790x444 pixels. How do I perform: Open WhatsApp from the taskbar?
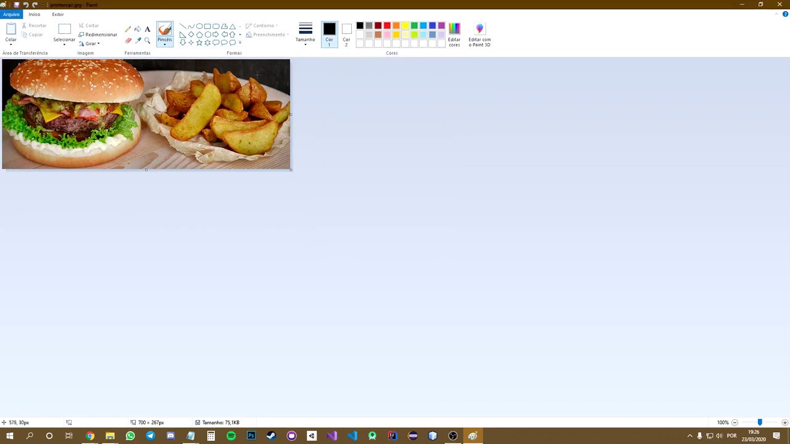(130, 436)
